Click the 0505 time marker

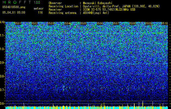(83, 23)
